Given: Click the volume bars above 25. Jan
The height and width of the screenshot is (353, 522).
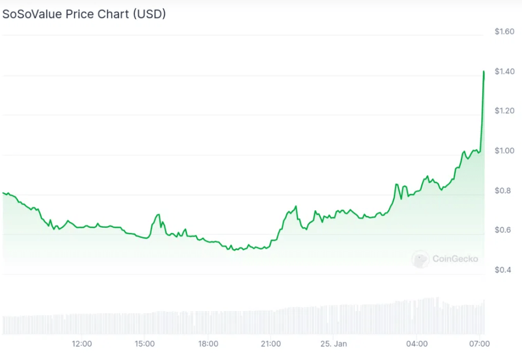Looking at the screenshot, I should tap(334, 320).
